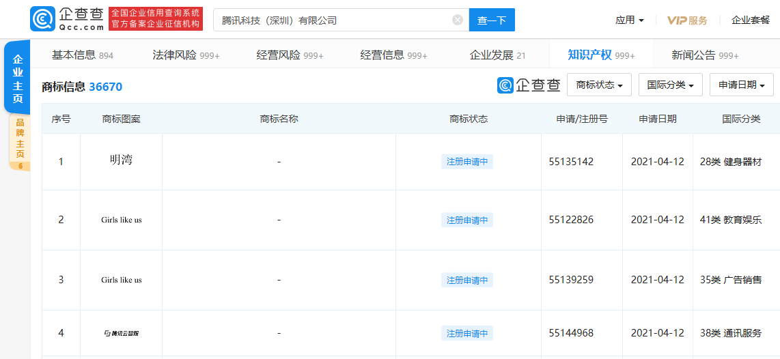The height and width of the screenshot is (359, 780).
Task: Select the 企业主页 side tab
Action: click(17, 78)
